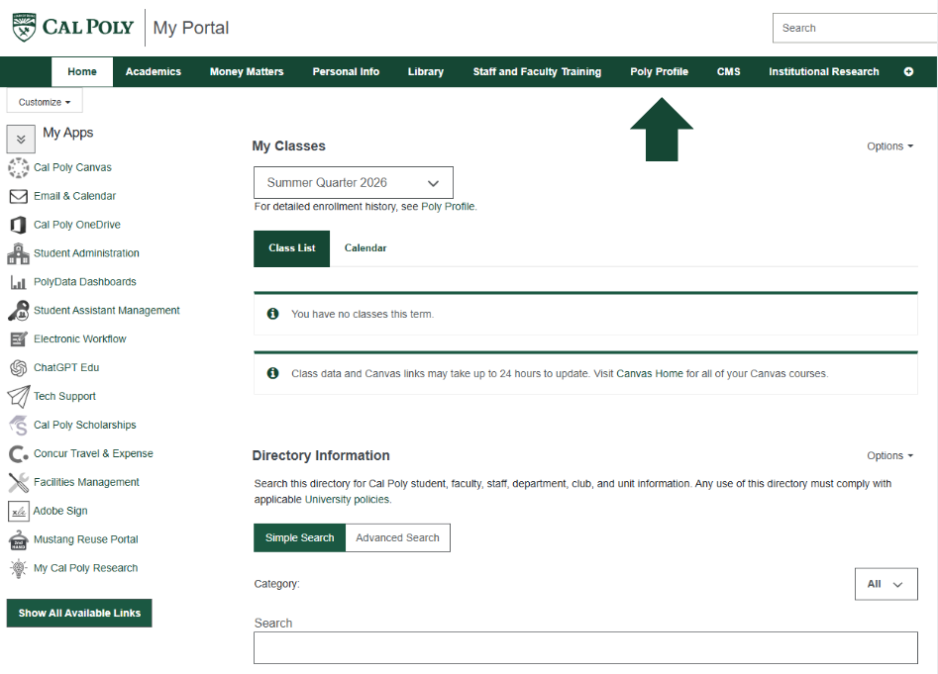
Task: Click the Facilities Management tools icon
Action: point(19,482)
